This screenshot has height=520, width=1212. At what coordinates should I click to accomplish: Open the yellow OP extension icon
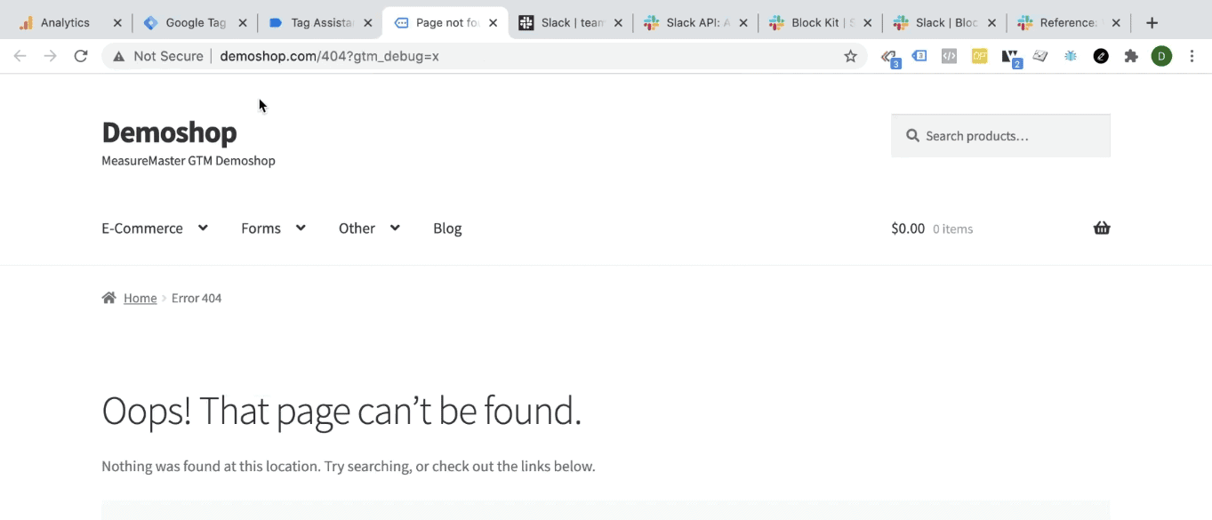click(x=979, y=55)
